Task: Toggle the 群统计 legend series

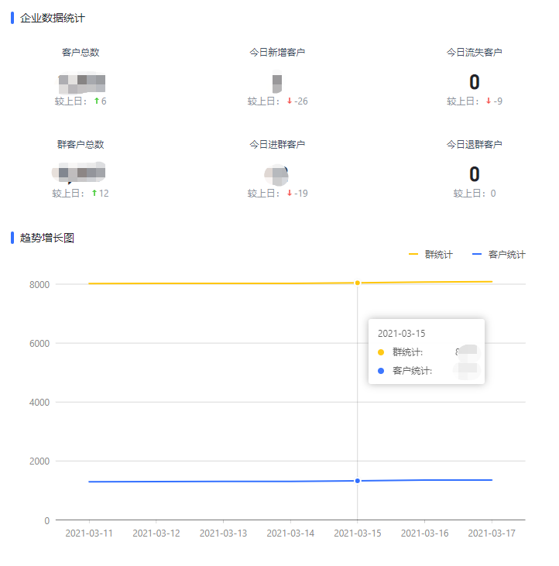Action: click(x=430, y=255)
